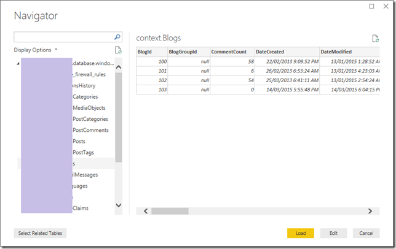Refresh the navigator tree list icon
The height and width of the screenshot is (249, 396).
point(118,50)
